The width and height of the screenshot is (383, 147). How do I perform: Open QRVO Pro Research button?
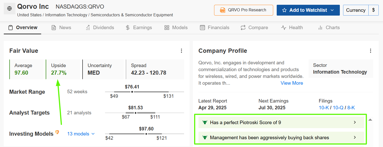coord(244,10)
